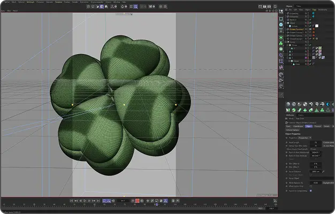Toggle visibility dots for Octane Camera
Screen dimensions: 335x214
coord(308,36)
